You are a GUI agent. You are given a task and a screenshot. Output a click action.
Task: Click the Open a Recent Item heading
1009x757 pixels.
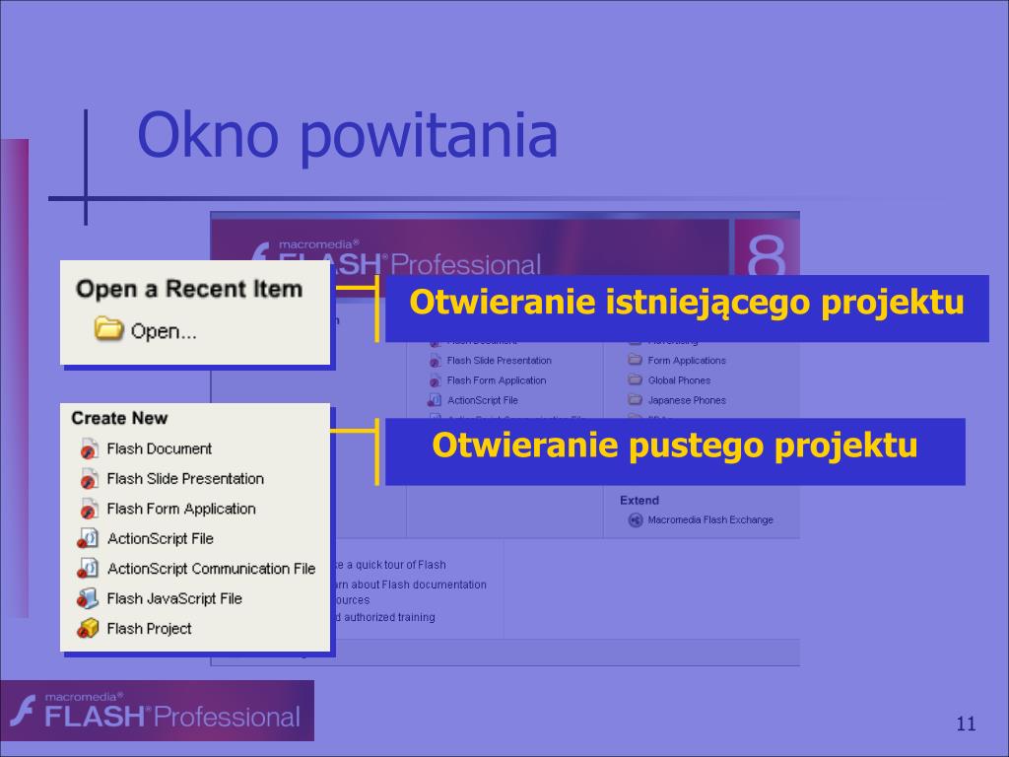[x=189, y=289]
